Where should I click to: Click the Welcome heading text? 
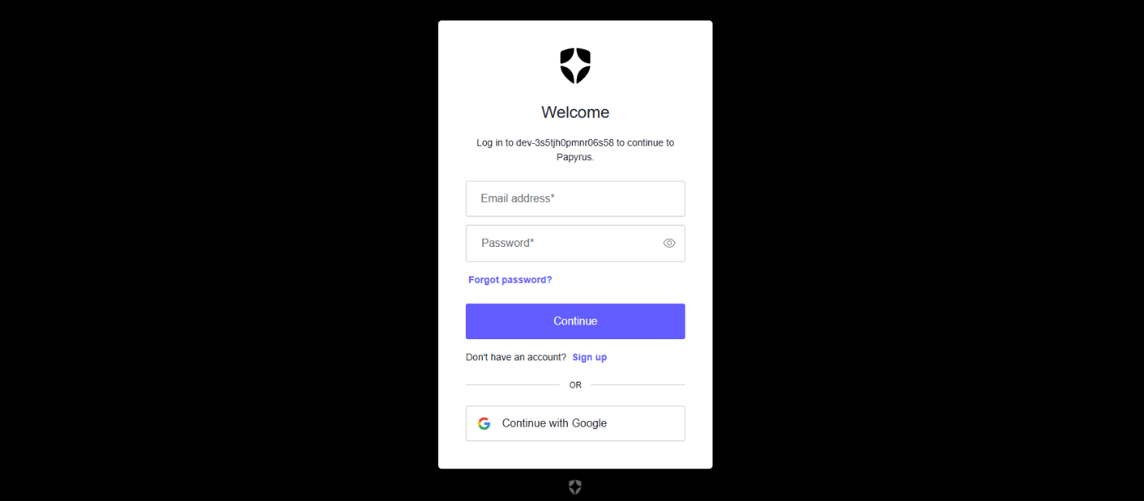click(575, 112)
